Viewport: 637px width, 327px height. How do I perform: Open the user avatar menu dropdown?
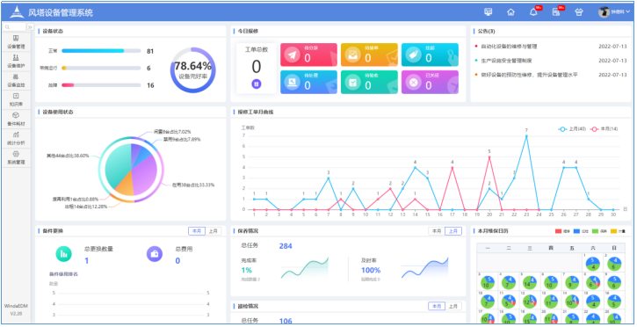[614, 12]
